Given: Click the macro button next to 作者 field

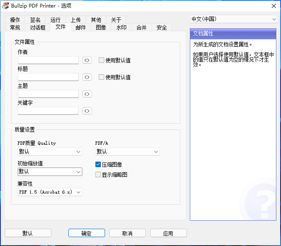Looking at the screenshot, I should 86,60.
